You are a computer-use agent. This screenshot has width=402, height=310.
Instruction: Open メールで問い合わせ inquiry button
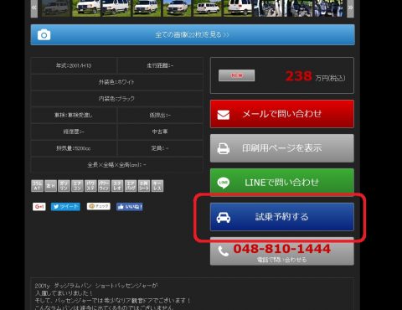[282, 114]
